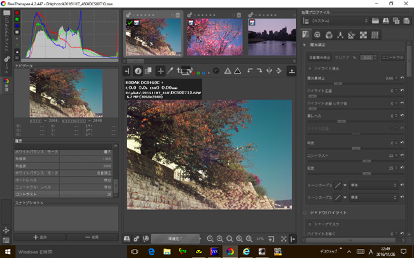Toggle the image info overlay icon
The height and width of the screenshot is (258, 414).
[x=138, y=71]
